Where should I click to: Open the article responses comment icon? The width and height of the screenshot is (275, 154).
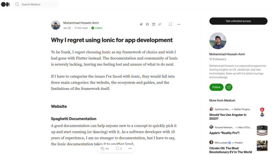117,149
